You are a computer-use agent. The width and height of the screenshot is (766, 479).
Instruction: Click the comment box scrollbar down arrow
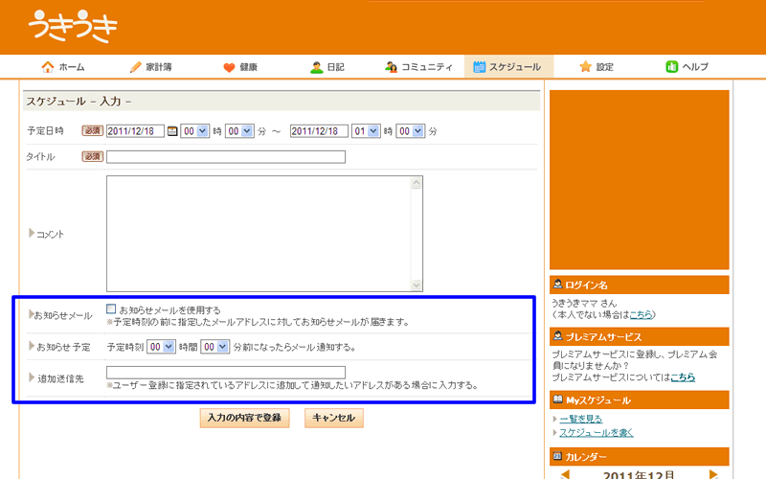coord(417,285)
